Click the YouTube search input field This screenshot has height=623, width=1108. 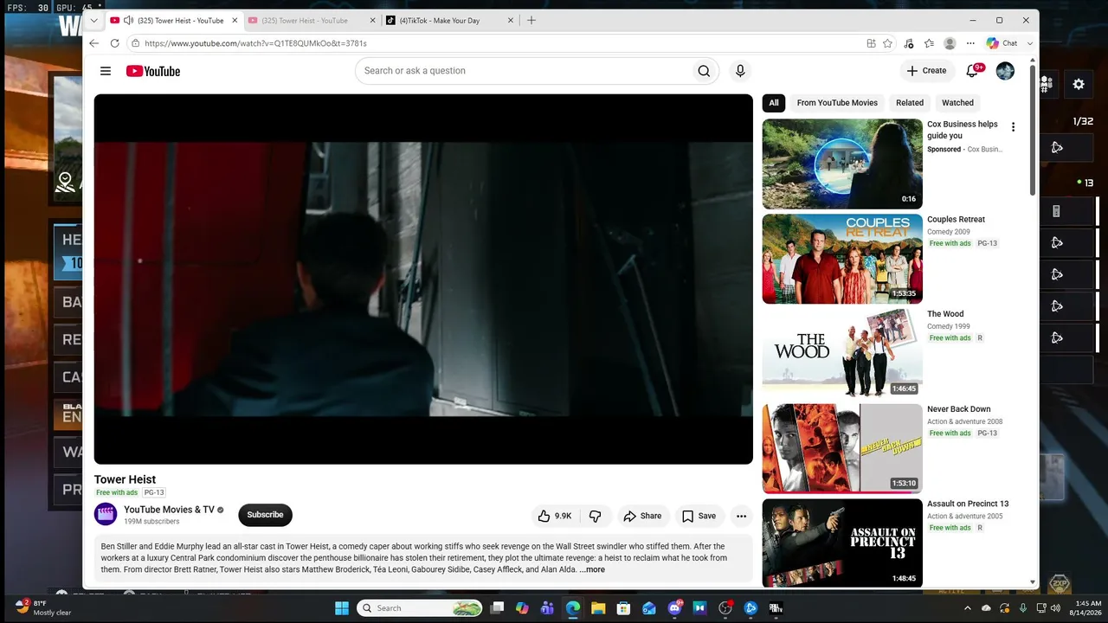tap(523, 71)
